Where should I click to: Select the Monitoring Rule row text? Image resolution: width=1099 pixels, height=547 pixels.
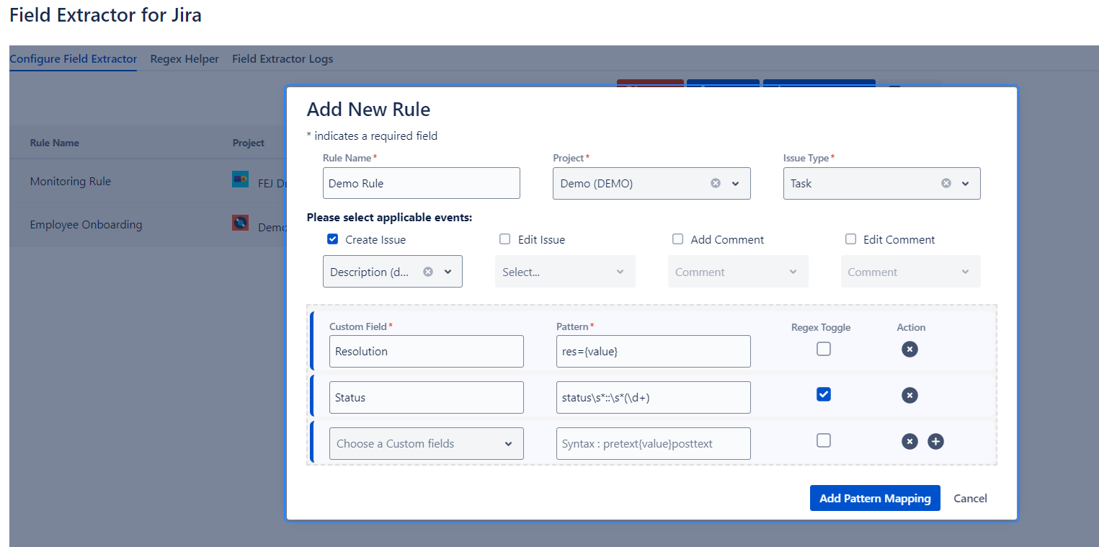click(71, 182)
